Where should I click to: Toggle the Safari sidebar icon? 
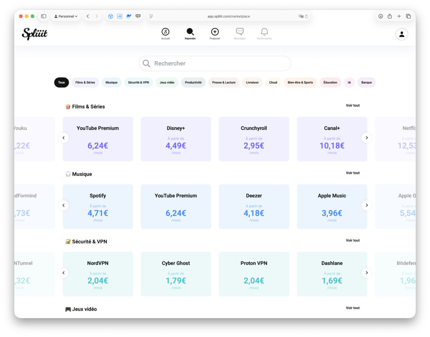[x=44, y=16]
